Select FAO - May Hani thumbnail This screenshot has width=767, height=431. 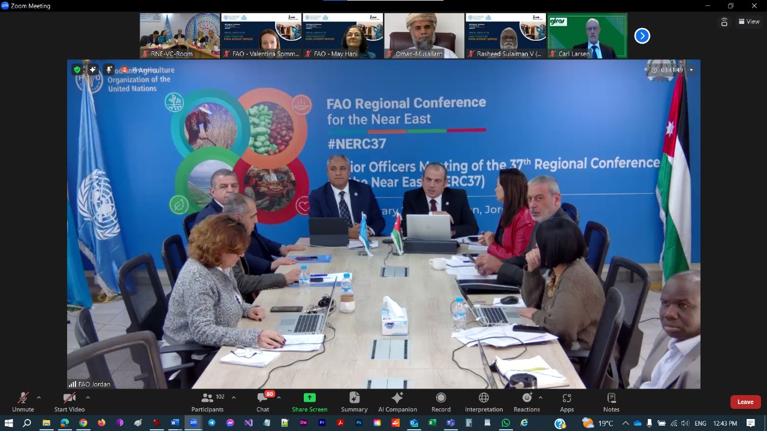343,36
